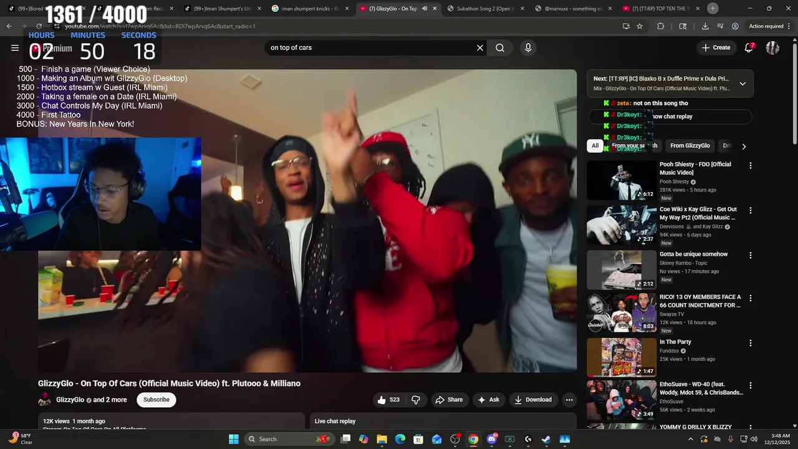Clear the search box with the X icon
The image size is (798, 449).
click(480, 47)
